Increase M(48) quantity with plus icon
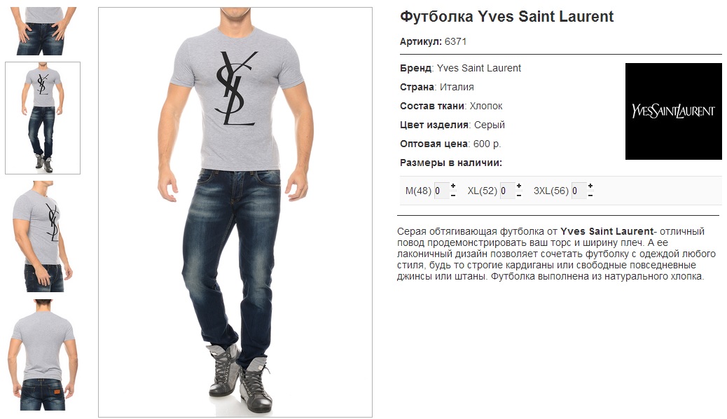Viewport: 727px width, 419px height. point(453,186)
